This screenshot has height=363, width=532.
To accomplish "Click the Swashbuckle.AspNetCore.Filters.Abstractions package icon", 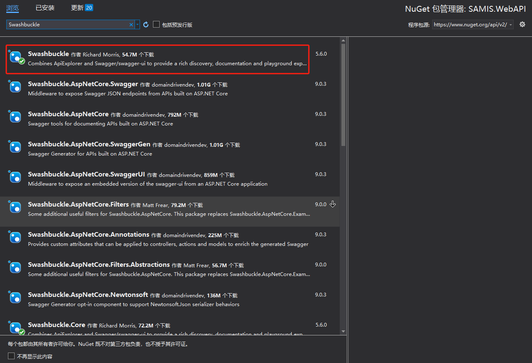I will (15, 268).
